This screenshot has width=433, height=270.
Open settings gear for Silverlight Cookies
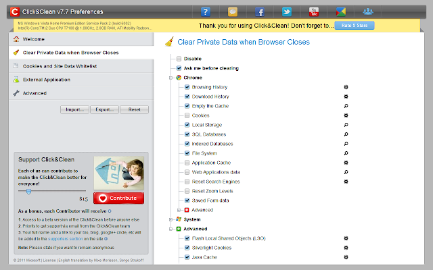pos(346,248)
